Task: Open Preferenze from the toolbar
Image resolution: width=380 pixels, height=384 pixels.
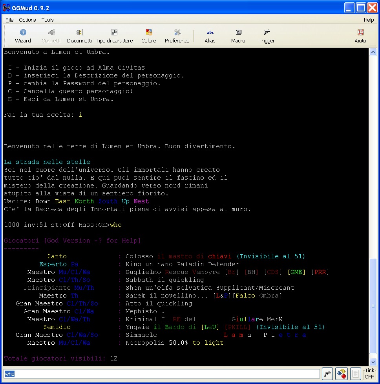Action: click(x=177, y=36)
